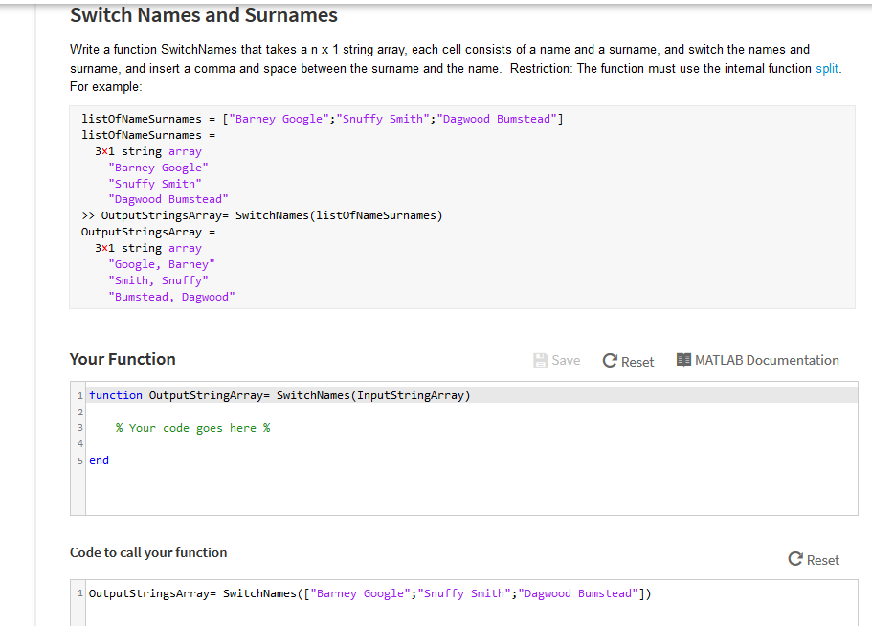This screenshot has width=872, height=626.
Task: Click the 'end' keyword on line 5
Action: (99, 460)
